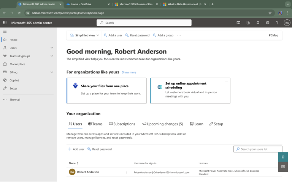Switch to the Teams tab
This screenshot has width=292, height=182.
point(95,124)
